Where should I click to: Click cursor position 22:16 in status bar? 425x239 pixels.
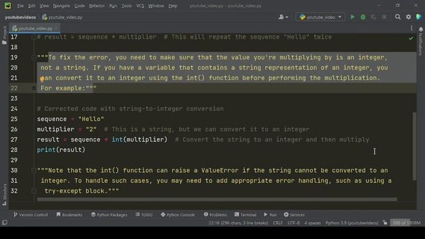click(x=238, y=223)
